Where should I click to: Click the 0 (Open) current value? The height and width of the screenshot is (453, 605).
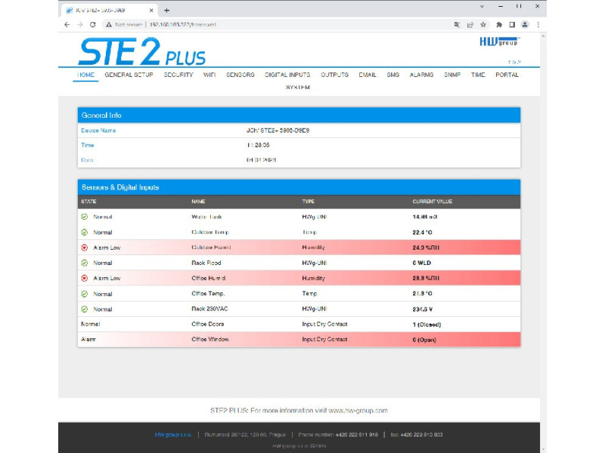coord(424,341)
